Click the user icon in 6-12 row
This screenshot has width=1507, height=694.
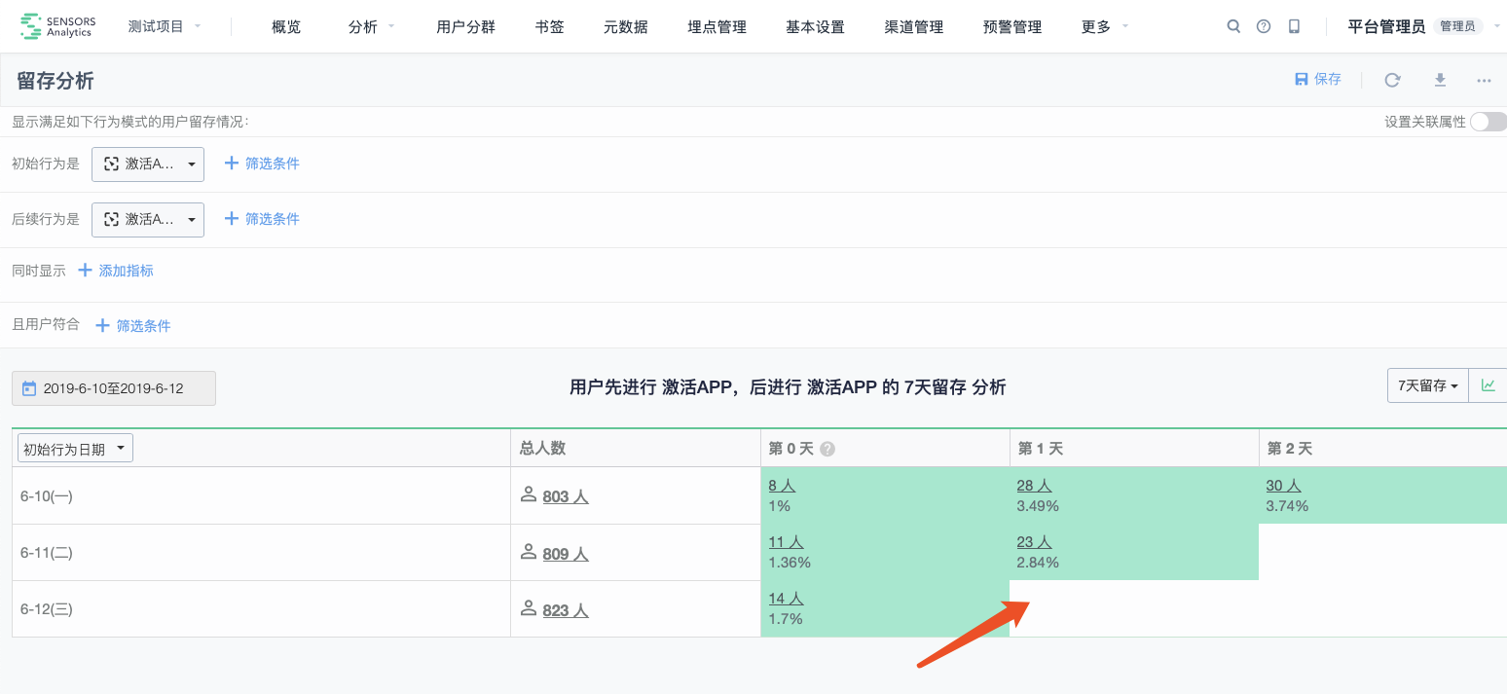pos(529,608)
